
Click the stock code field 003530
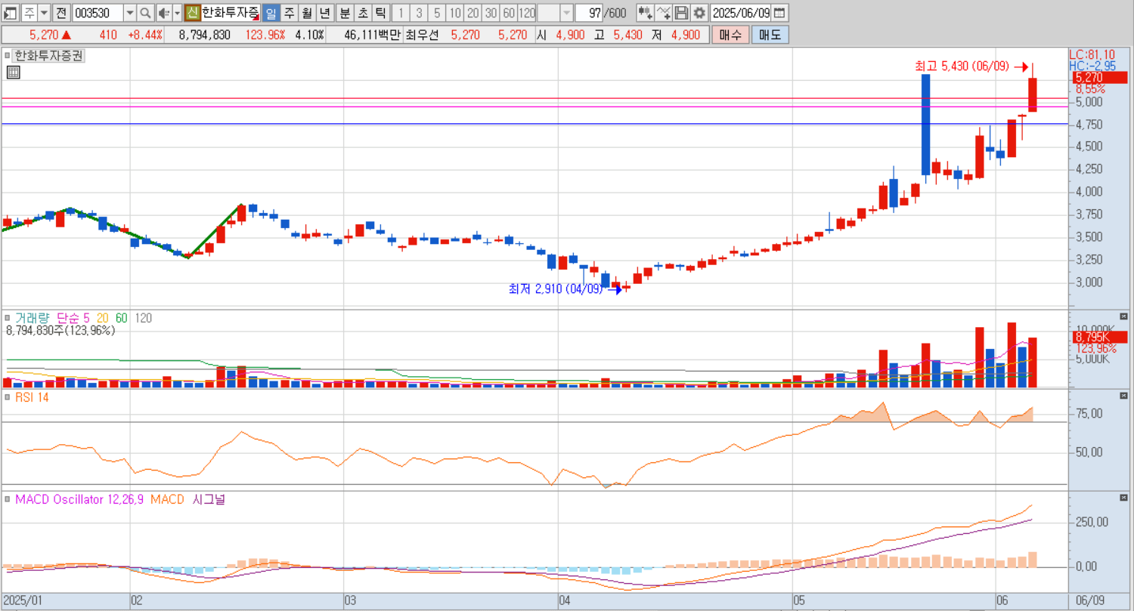[97, 13]
